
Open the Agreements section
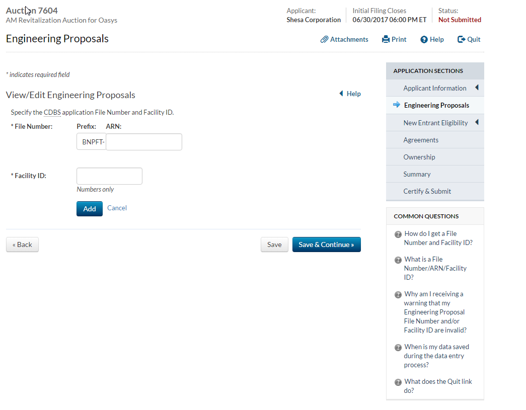(x=421, y=140)
